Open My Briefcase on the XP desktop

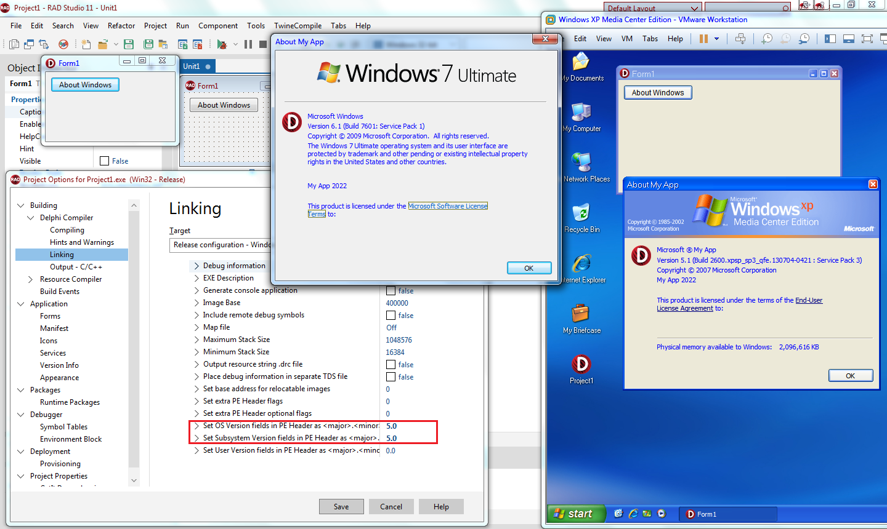(x=581, y=319)
